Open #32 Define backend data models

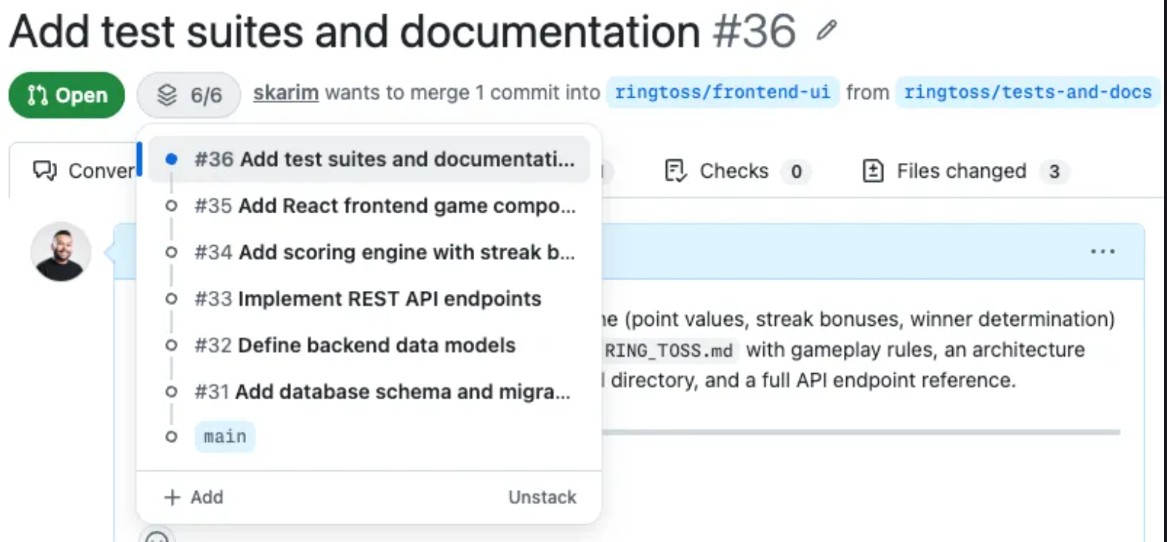click(354, 346)
